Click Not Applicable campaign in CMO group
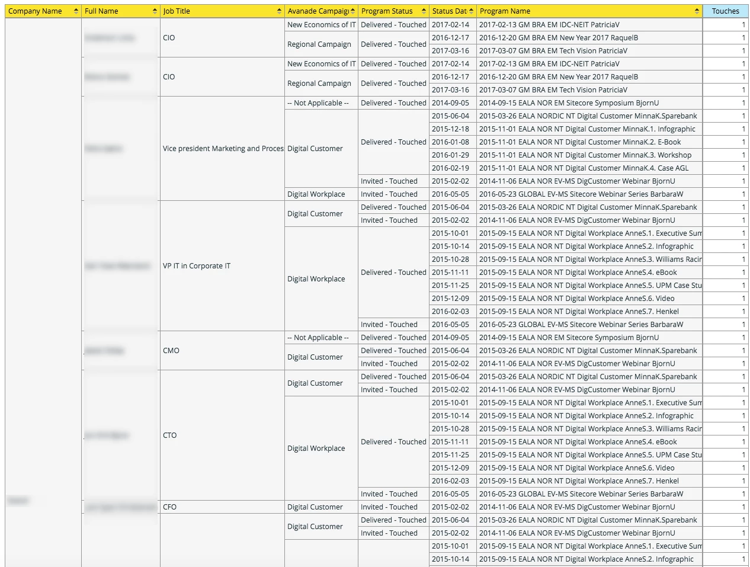 [x=322, y=338]
